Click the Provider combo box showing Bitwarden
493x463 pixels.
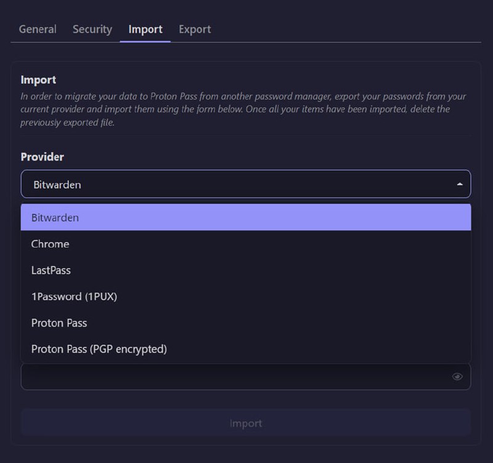pos(234,184)
